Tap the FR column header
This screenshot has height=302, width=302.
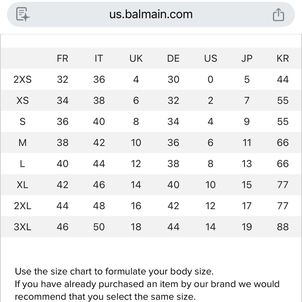[63, 58]
